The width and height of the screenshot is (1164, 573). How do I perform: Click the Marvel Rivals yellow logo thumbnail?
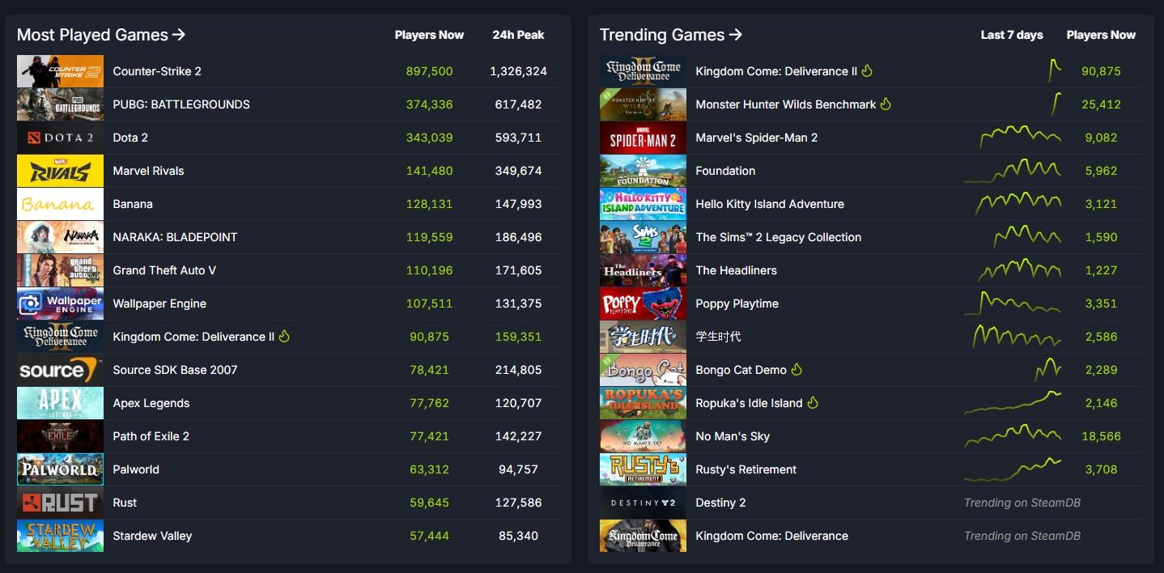click(60, 171)
